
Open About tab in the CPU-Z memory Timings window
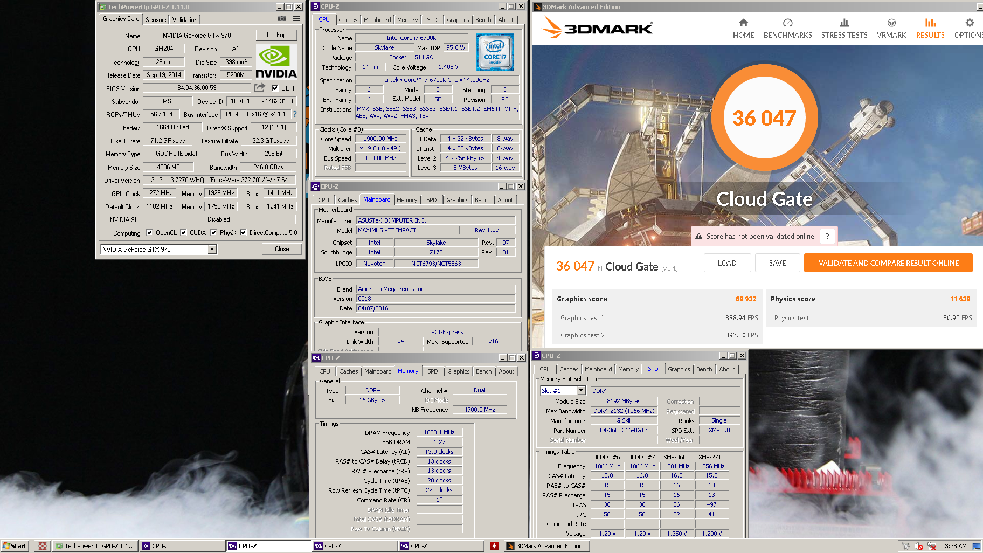[506, 371]
